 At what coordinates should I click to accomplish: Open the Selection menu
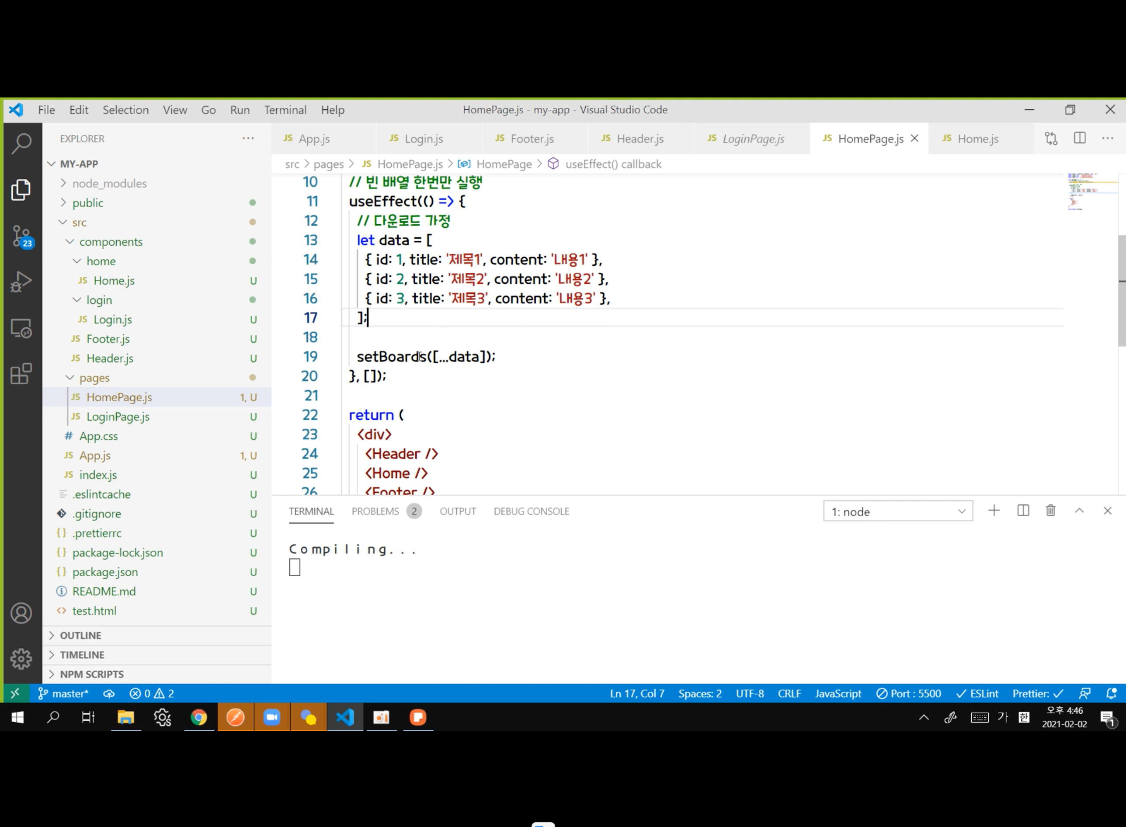pos(125,110)
